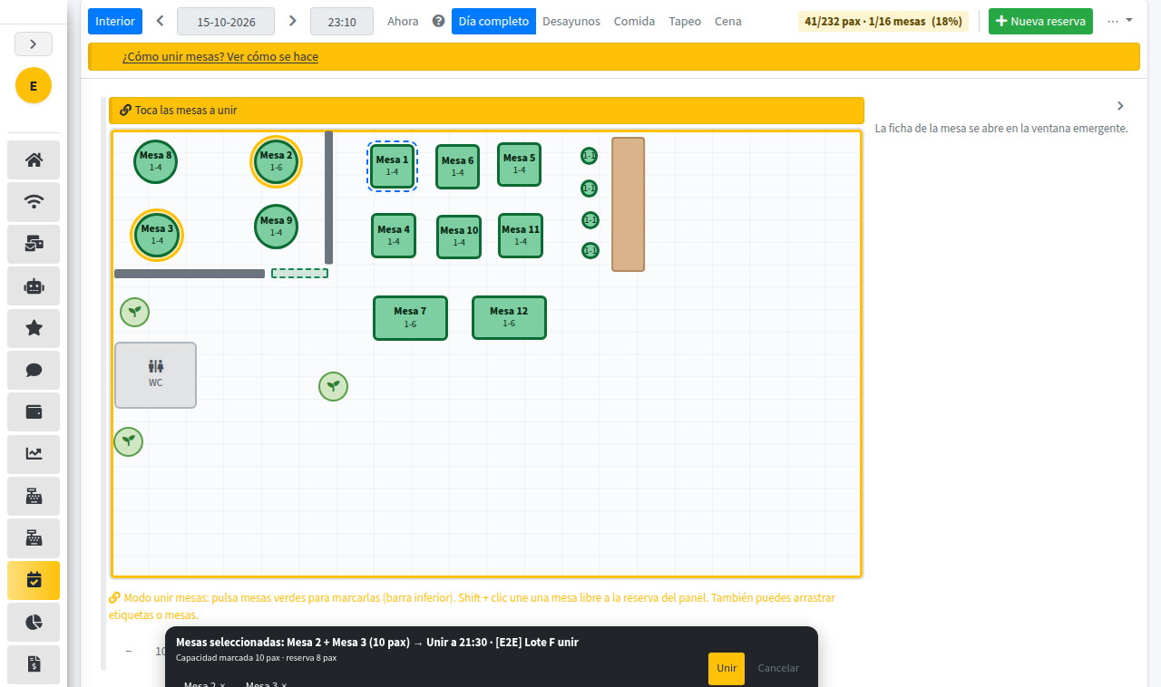Select round table Mesa 9
The image size is (1161, 687).
coord(276,227)
